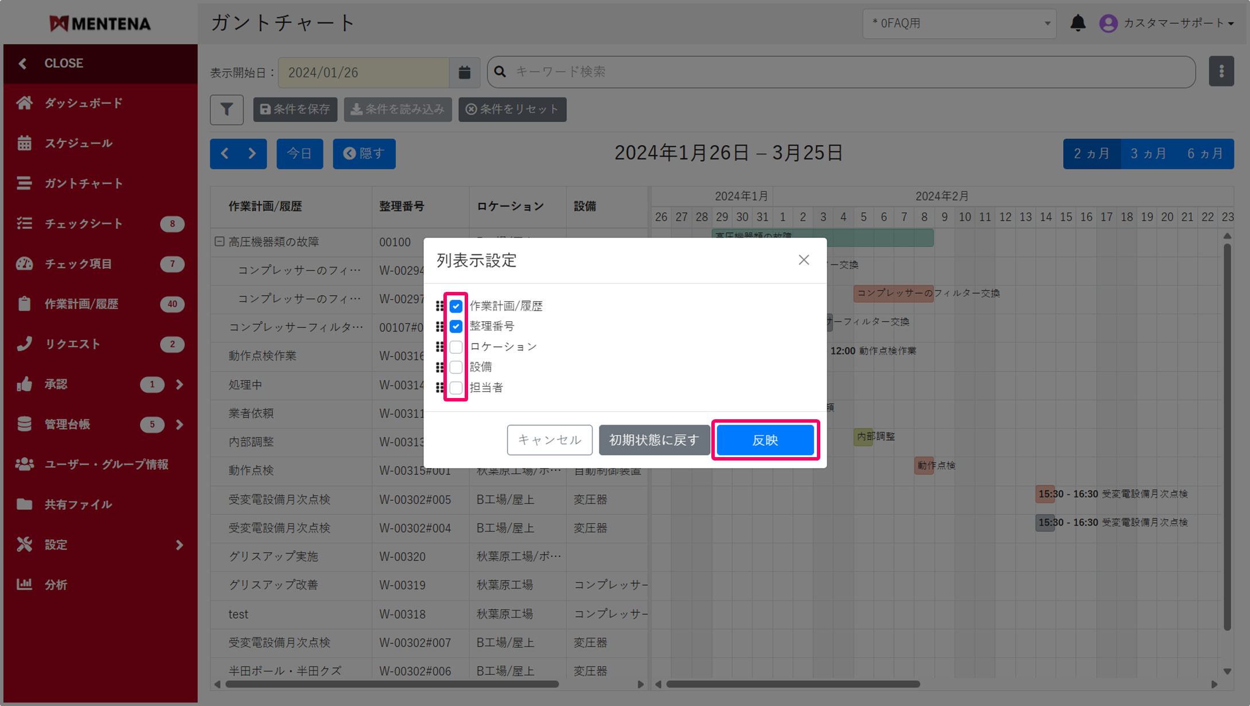Screen dimensions: 1250x706
Task: Open the *0FAQ用 dropdown selector
Action: (959, 24)
